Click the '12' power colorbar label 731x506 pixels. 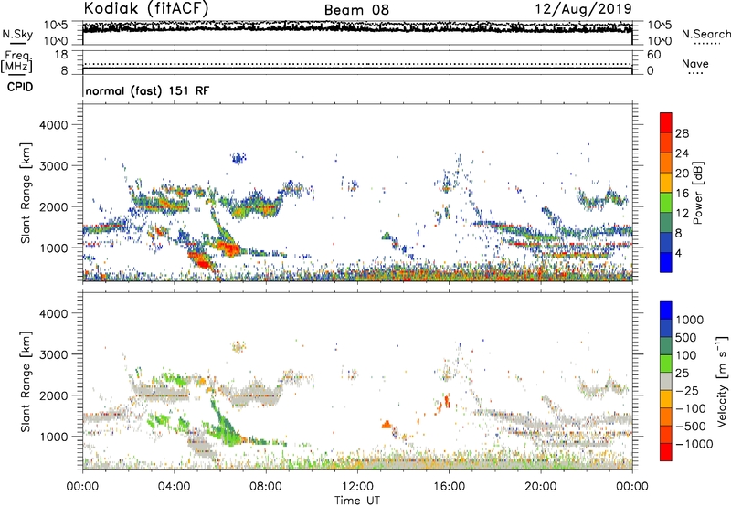[x=682, y=214]
